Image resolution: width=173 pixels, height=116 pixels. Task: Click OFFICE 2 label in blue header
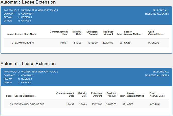(26, 82)
